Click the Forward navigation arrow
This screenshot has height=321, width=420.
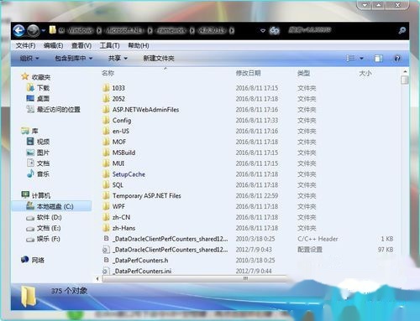(x=34, y=30)
